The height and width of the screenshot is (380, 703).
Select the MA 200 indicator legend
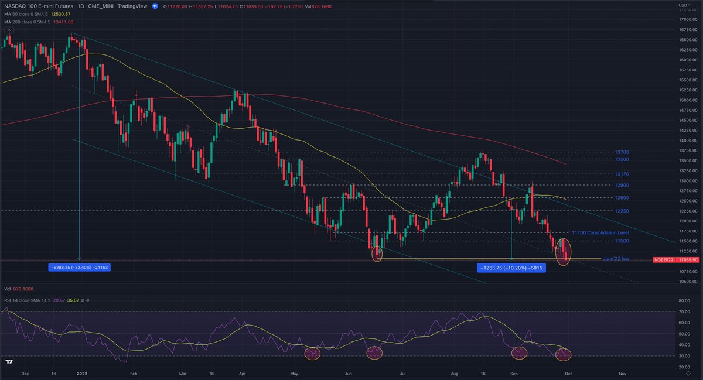pyautogui.click(x=27, y=22)
